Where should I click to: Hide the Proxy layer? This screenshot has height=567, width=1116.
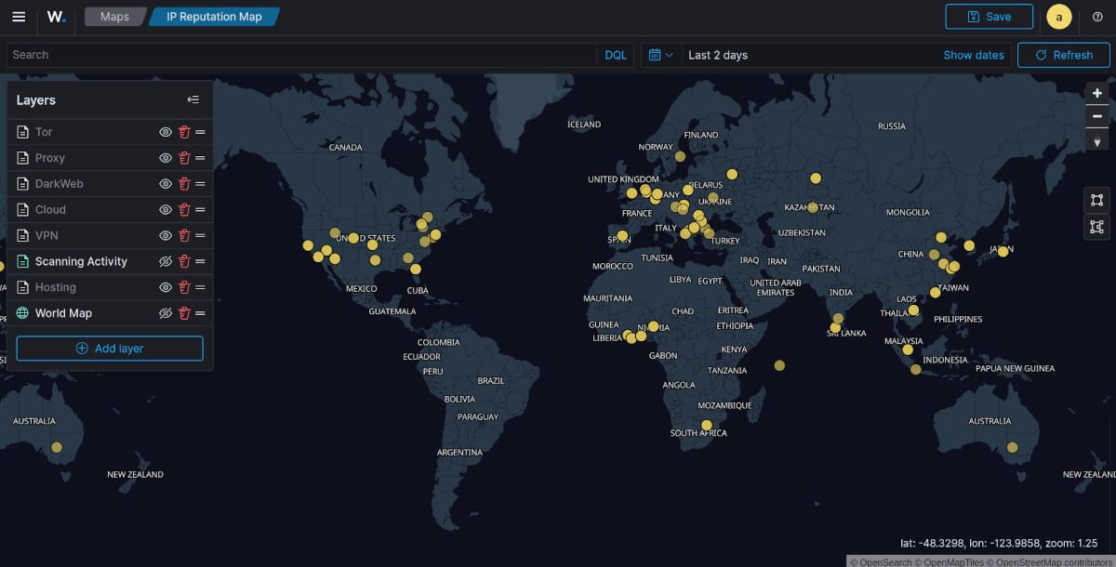(166, 158)
